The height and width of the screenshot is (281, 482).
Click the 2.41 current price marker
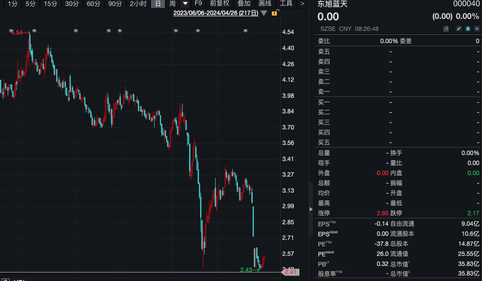pyautogui.click(x=290, y=272)
